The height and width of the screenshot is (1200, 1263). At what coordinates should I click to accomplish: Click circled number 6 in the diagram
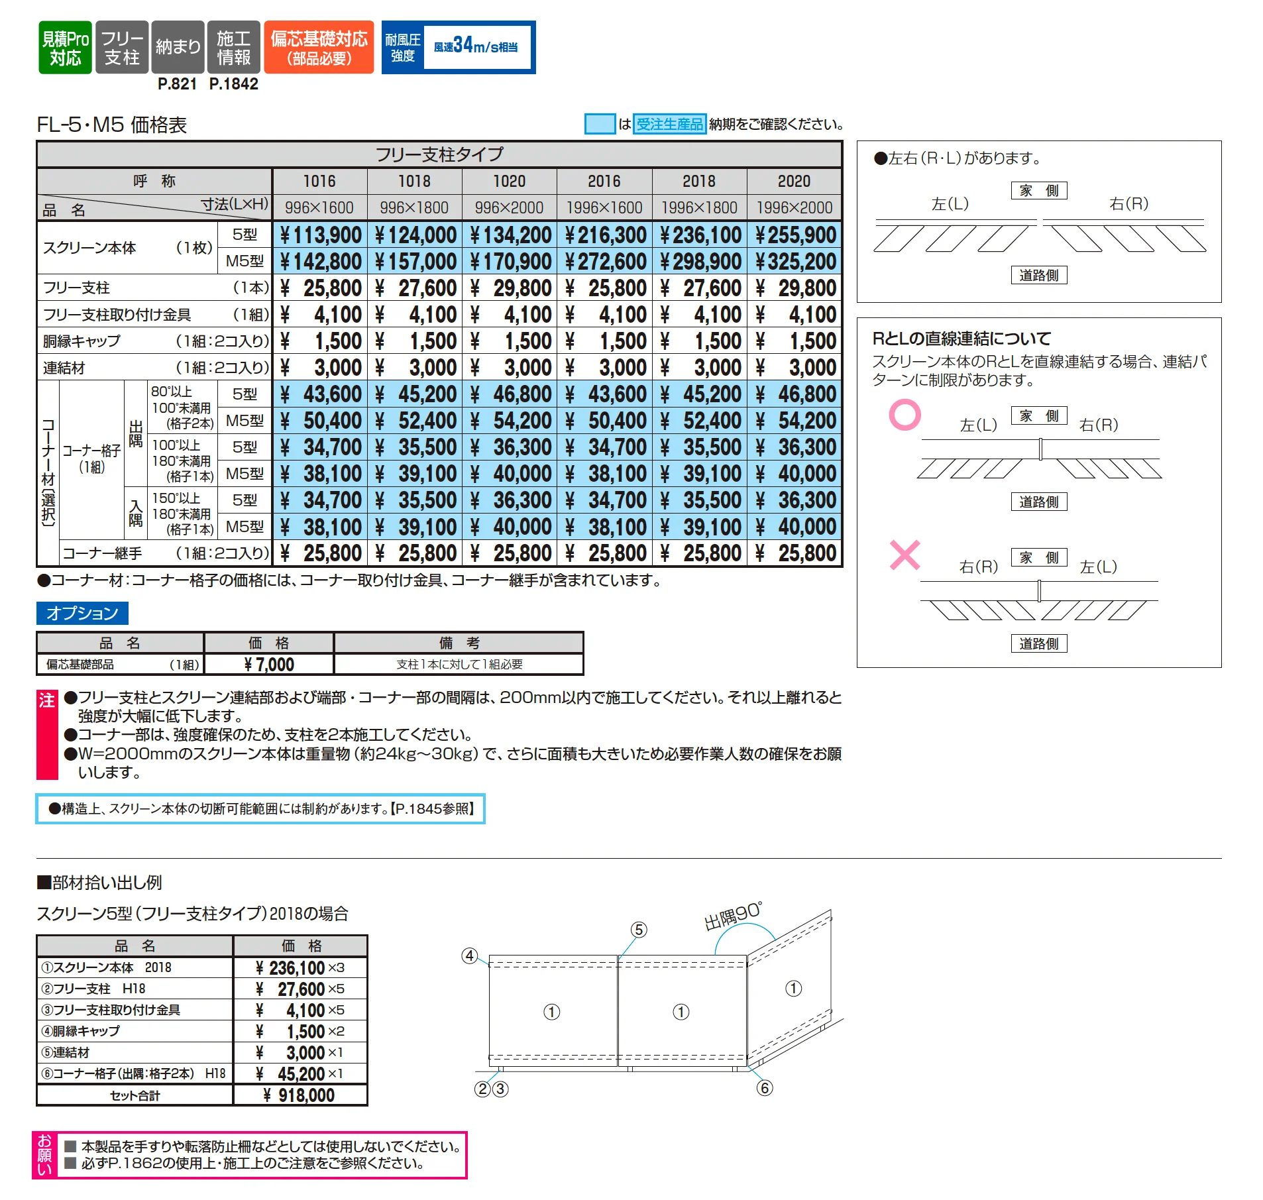765,1088
